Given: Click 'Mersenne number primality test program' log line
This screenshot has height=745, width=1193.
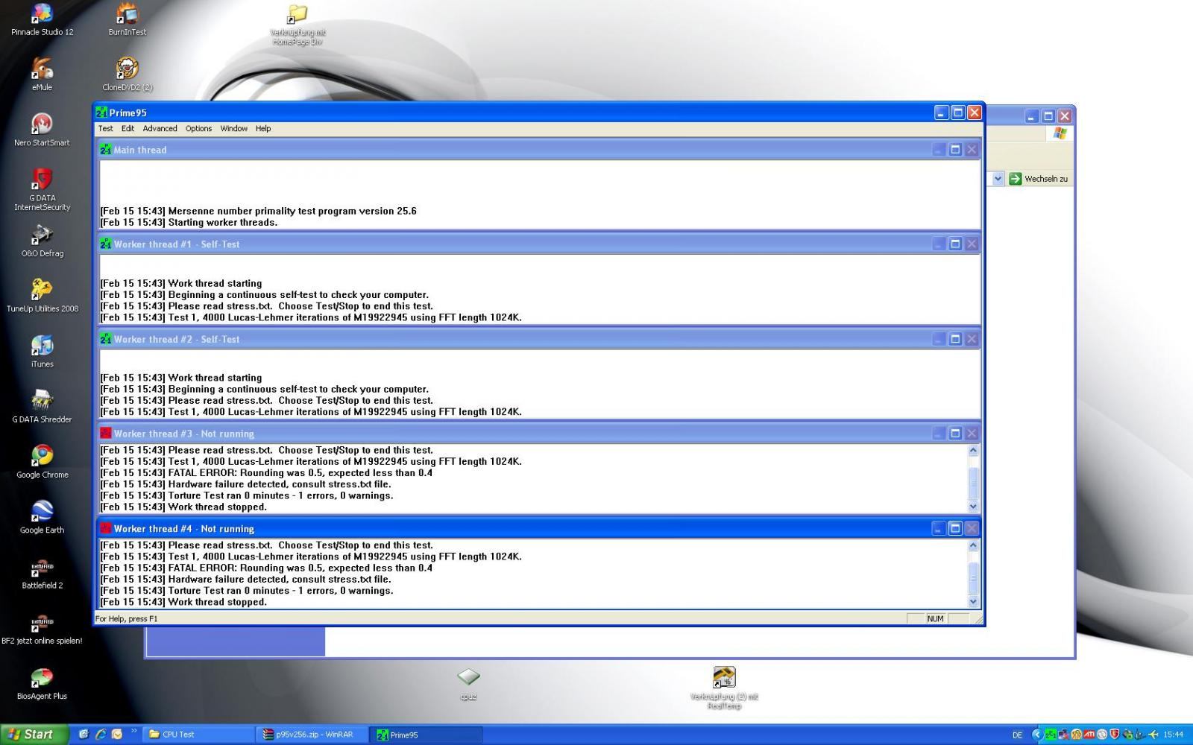Looking at the screenshot, I should pos(259,212).
